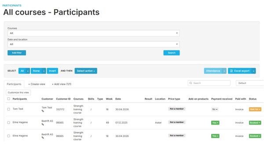
Task: Expand the None select button arrow
Action: [x=44, y=71]
